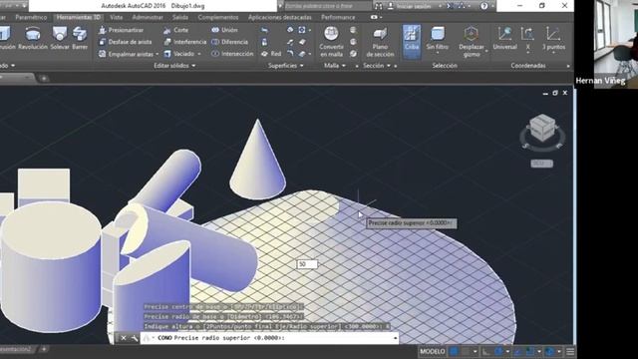
Task: Select Empalmar aristas tool
Action: pyautogui.click(x=127, y=54)
